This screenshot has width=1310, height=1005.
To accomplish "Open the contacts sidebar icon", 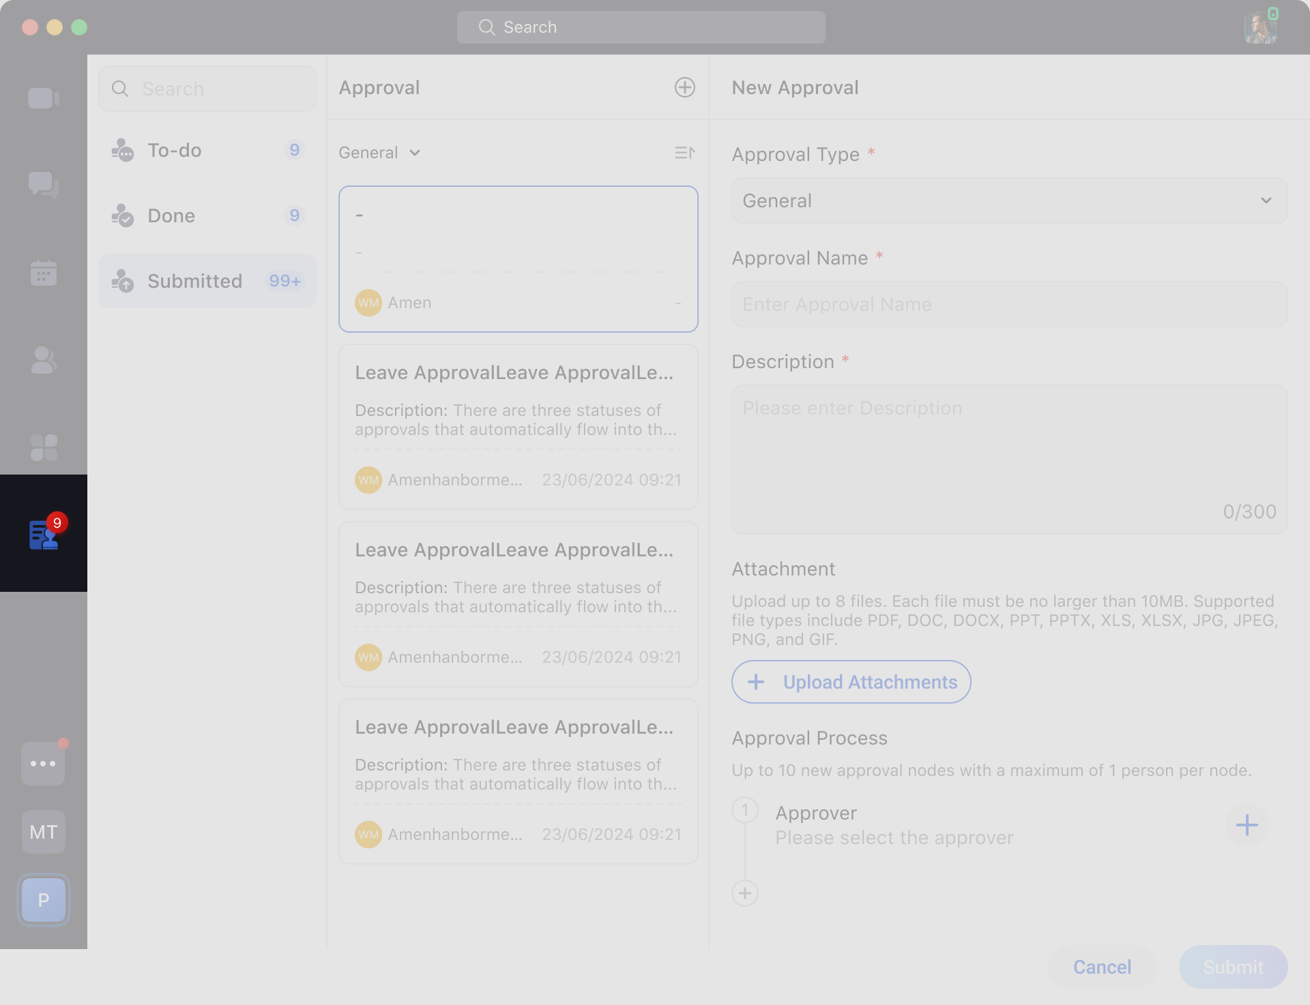I will [x=43, y=360].
